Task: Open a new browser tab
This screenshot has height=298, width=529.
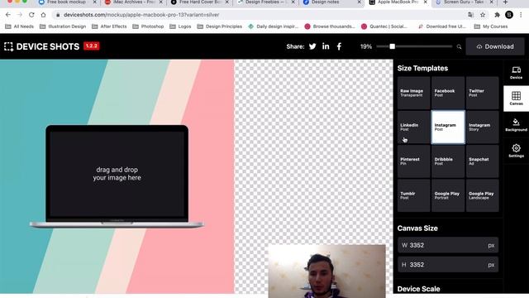Action: click(x=505, y=2)
